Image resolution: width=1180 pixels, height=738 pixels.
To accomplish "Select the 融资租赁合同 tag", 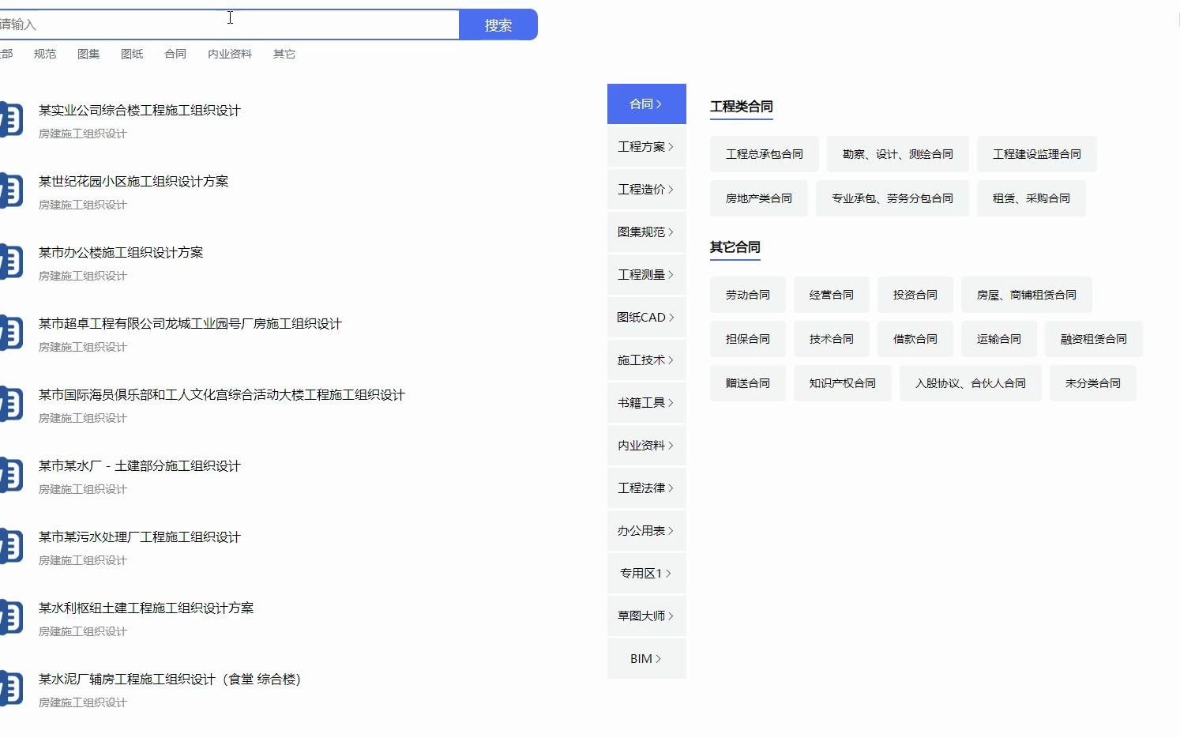I will point(1094,339).
